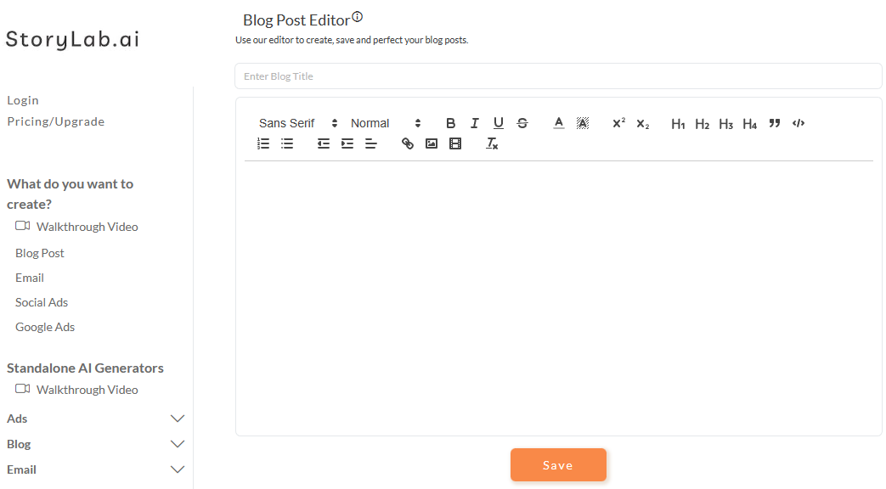Insert a video into the post
The height and width of the screenshot is (489, 886).
(454, 143)
